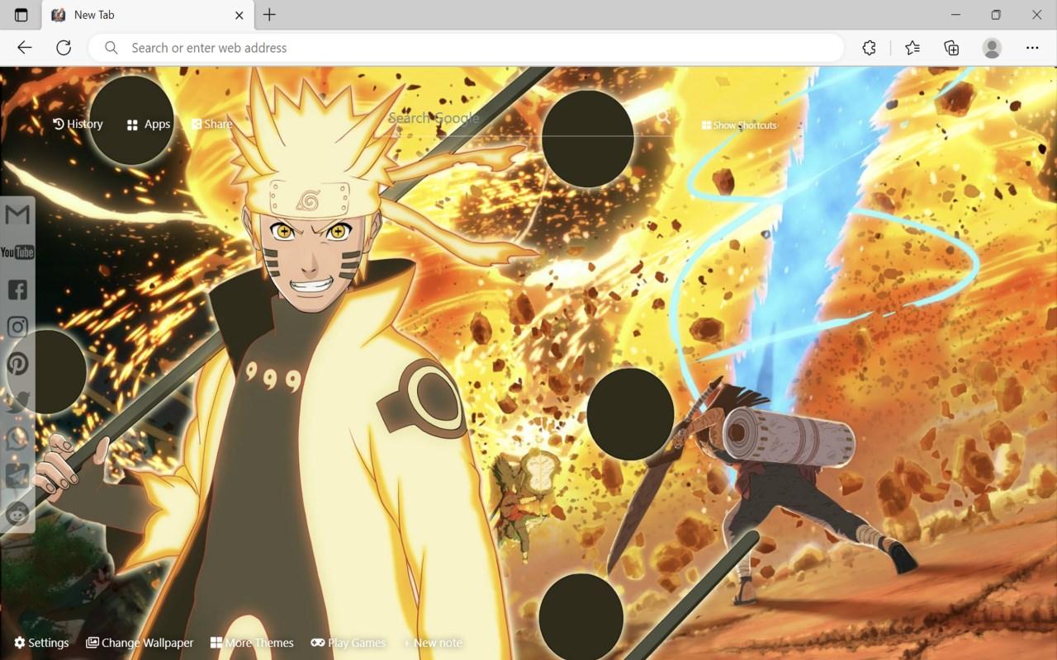
Task: Open Instagram from the sidebar
Action: click(17, 326)
